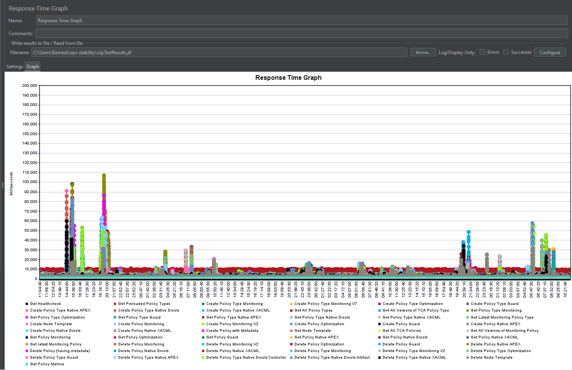Click the 'Delete Policy Optimization' legend label
This screenshot has width=572, height=370.
coord(319,344)
